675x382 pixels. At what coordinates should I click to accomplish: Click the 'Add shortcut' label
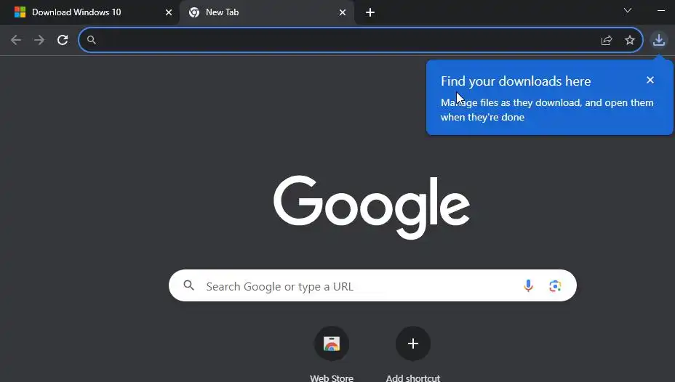(x=413, y=378)
